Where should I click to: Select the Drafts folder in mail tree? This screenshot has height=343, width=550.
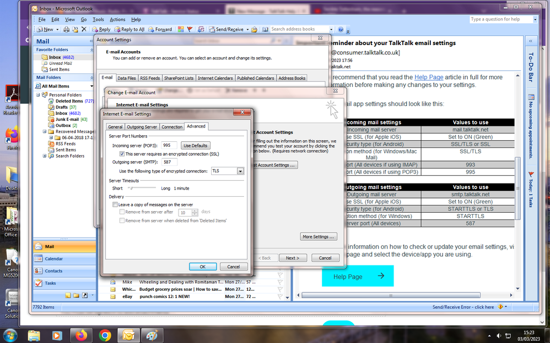(62, 107)
